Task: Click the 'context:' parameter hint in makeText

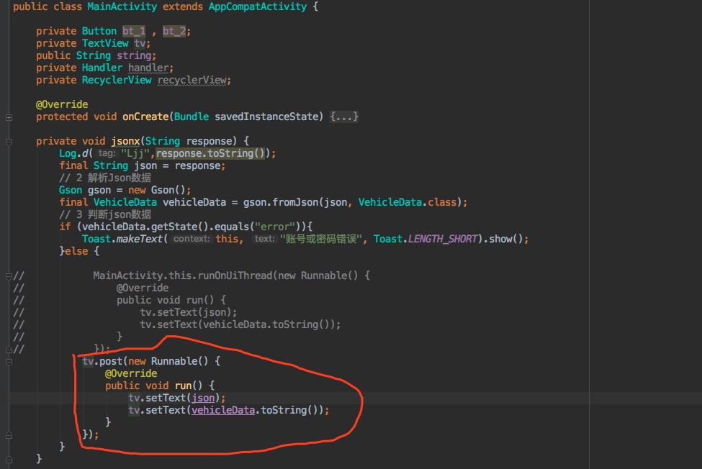Action: (192, 239)
